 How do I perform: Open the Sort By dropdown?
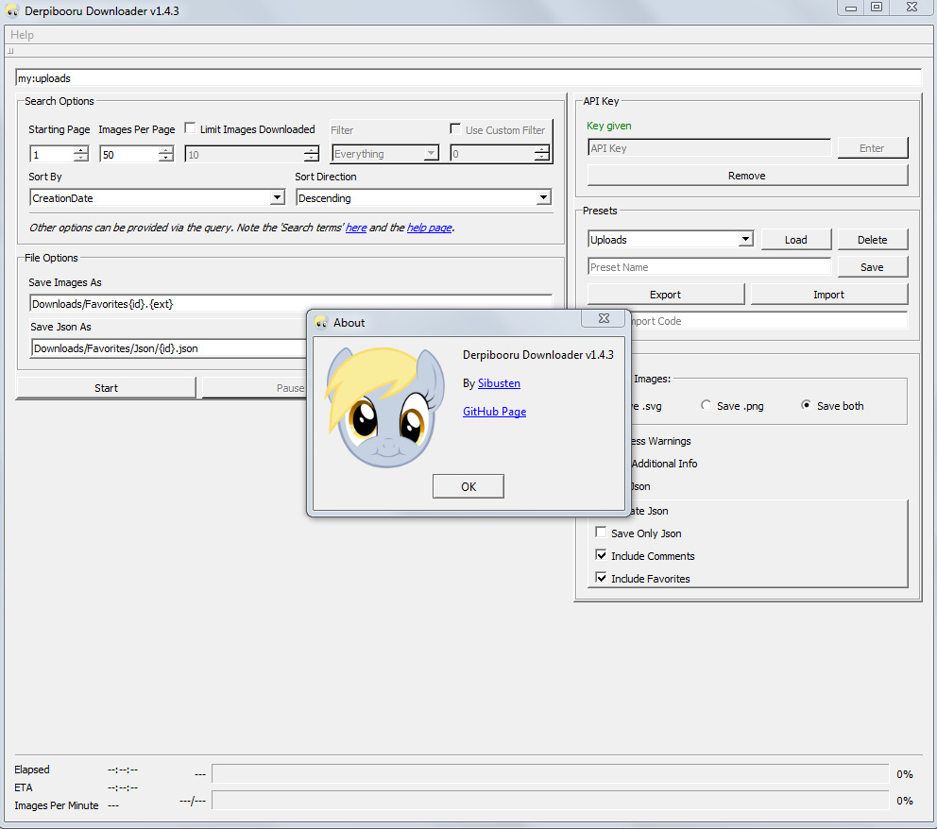(277, 198)
